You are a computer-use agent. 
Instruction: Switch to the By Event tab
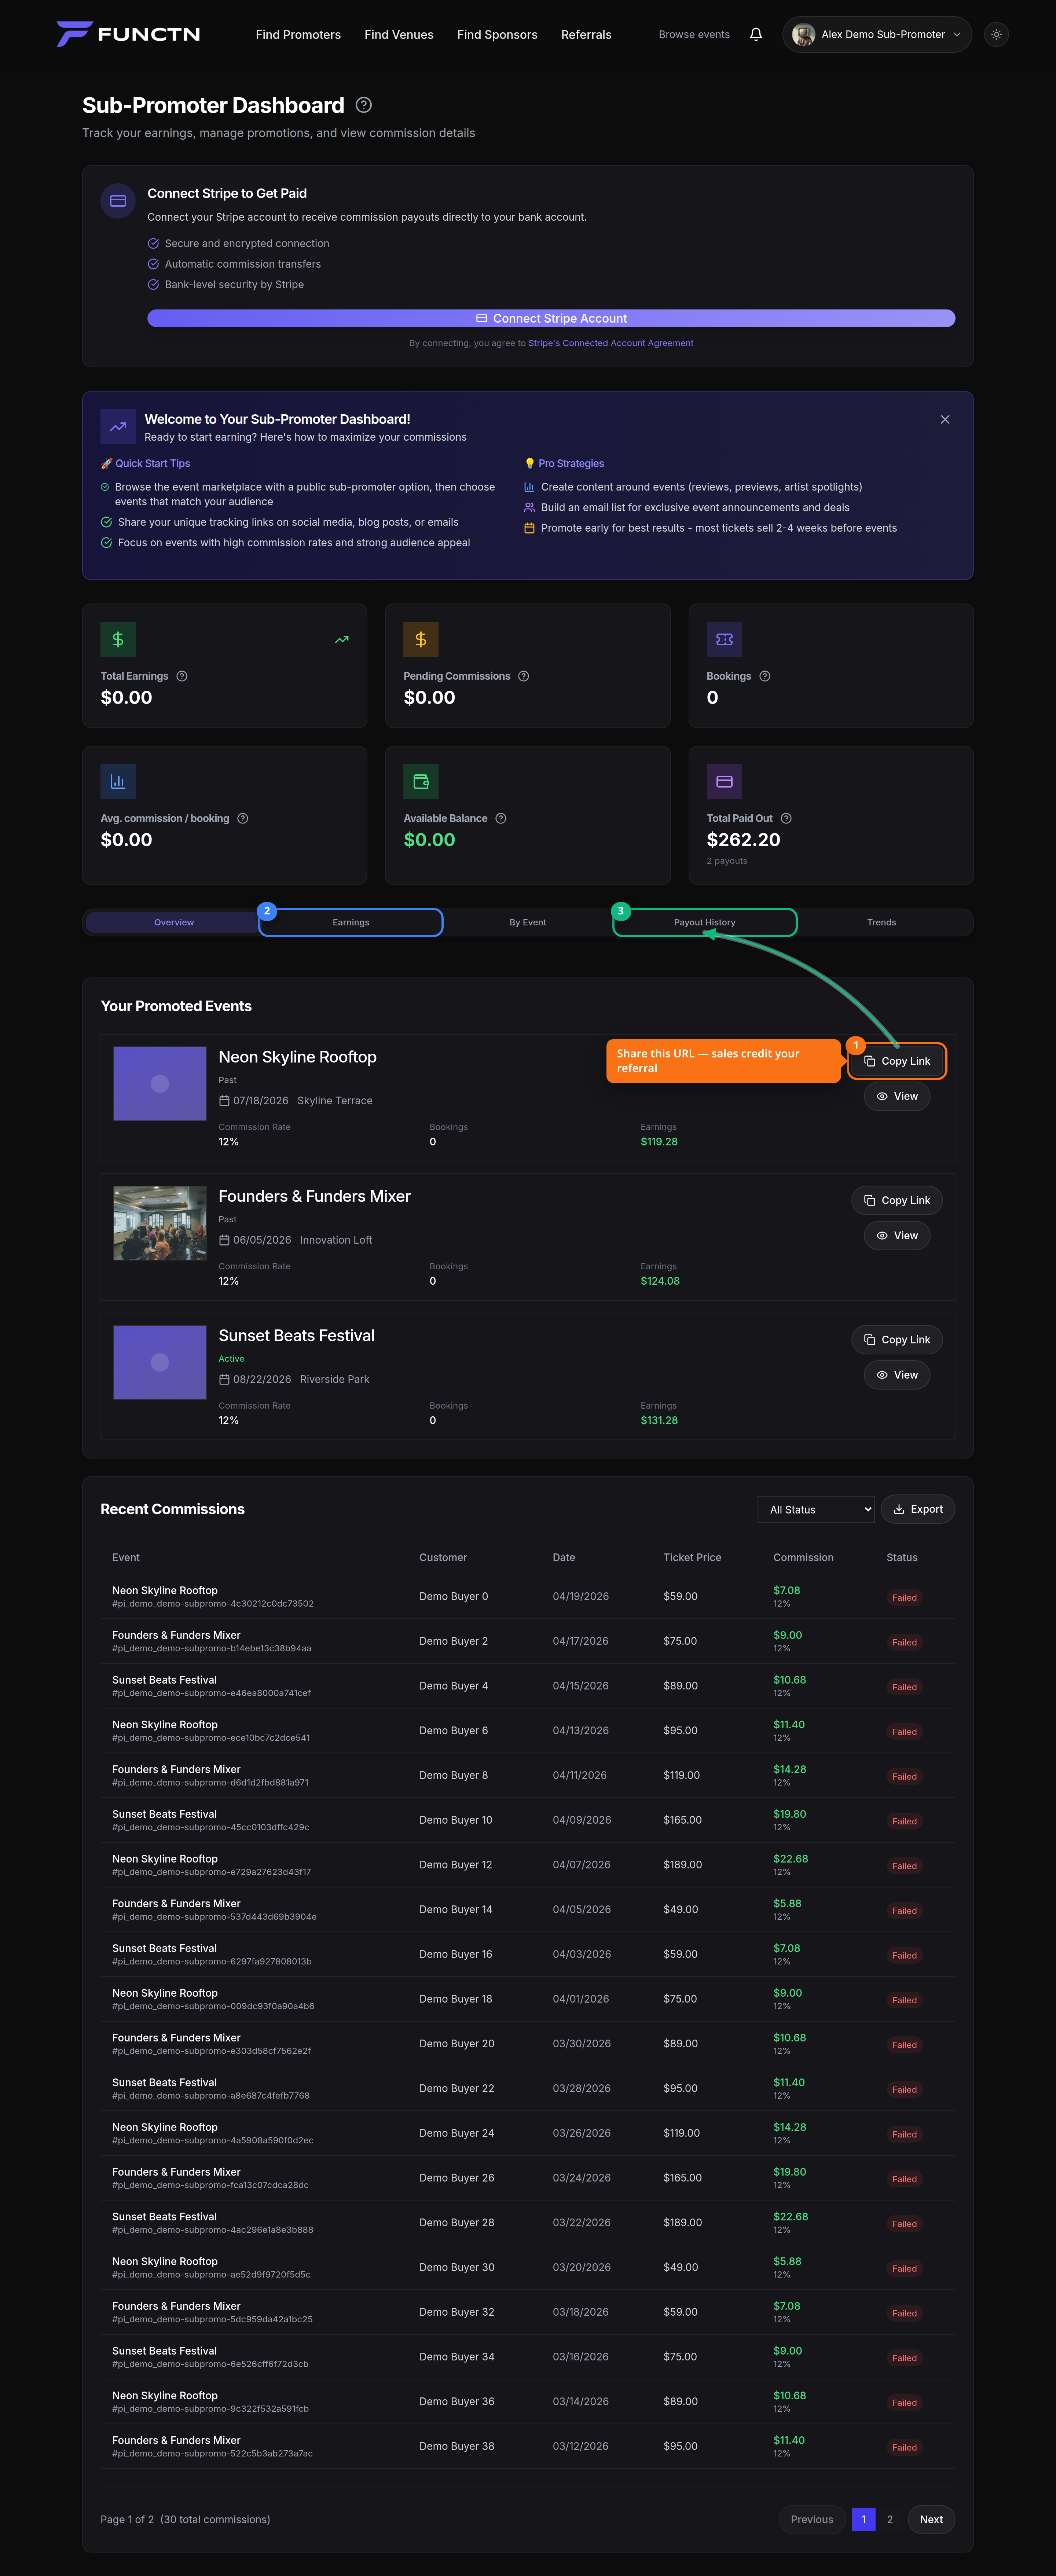(528, 922)
